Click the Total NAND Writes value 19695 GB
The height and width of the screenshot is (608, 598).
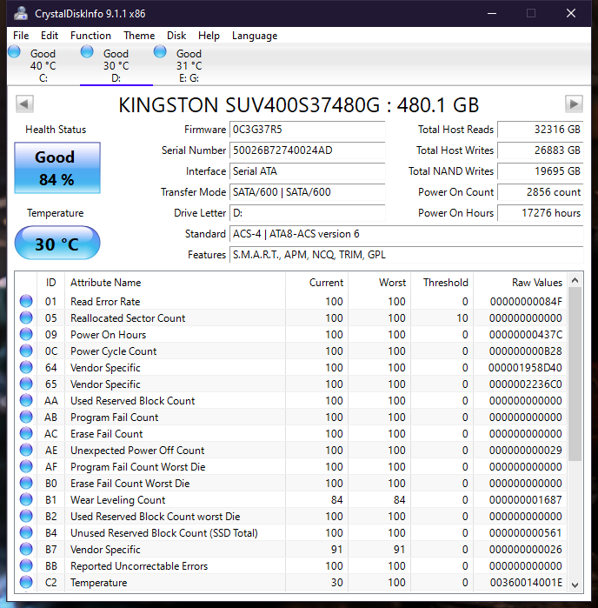pyautogui.click(x=541, y=171)
